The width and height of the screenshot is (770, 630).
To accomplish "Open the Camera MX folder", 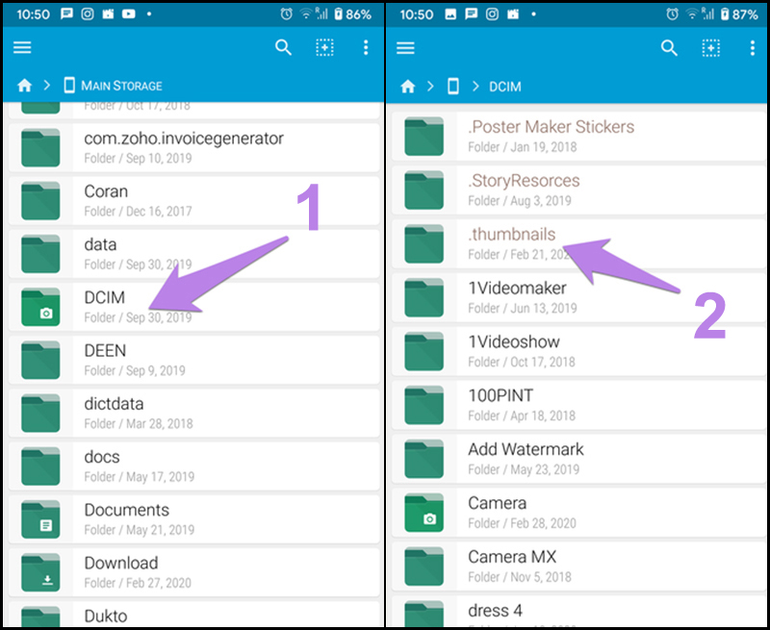I will pos(578,566).
